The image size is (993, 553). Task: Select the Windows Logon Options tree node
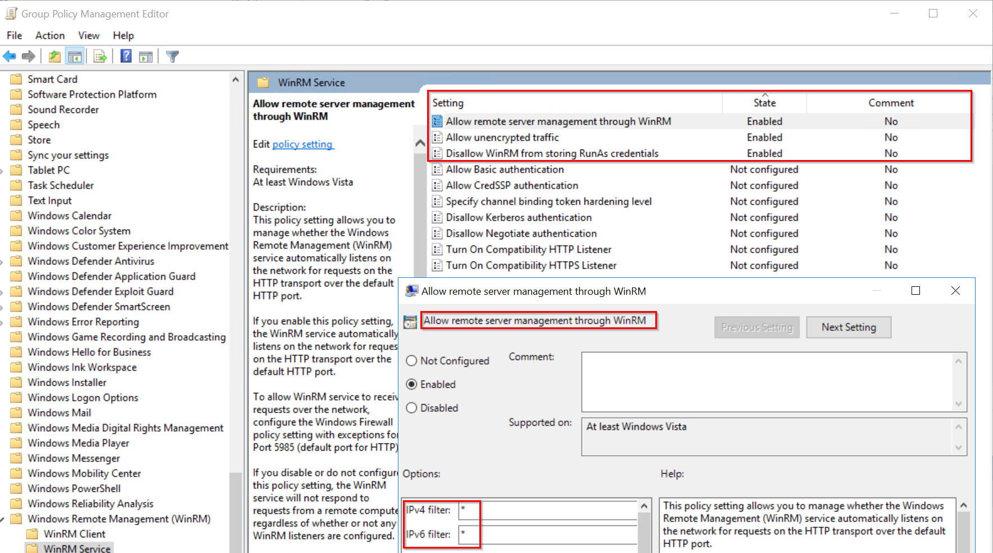(83, 397)
